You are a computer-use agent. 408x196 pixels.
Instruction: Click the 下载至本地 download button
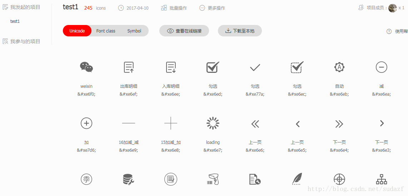[x=240, y=31]
